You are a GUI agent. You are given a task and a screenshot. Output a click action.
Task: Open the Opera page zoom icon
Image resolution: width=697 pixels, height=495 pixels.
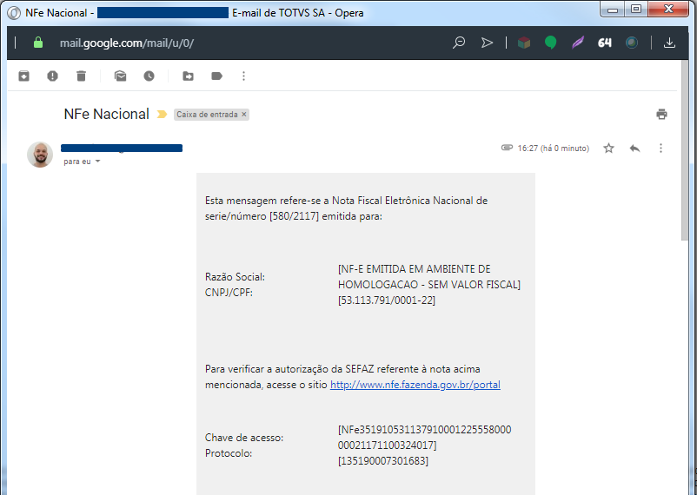pos(459,43)
